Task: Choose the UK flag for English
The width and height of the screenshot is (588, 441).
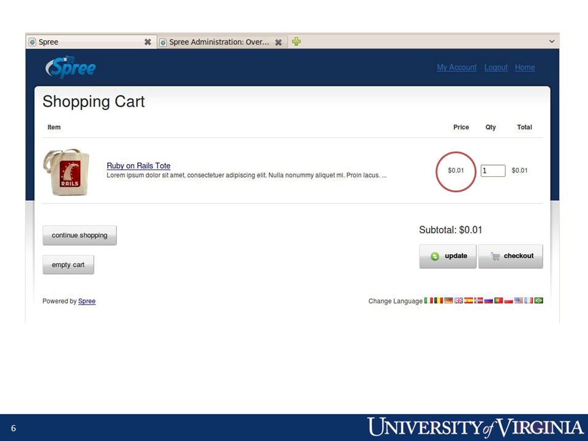Action: pos(459,300)
